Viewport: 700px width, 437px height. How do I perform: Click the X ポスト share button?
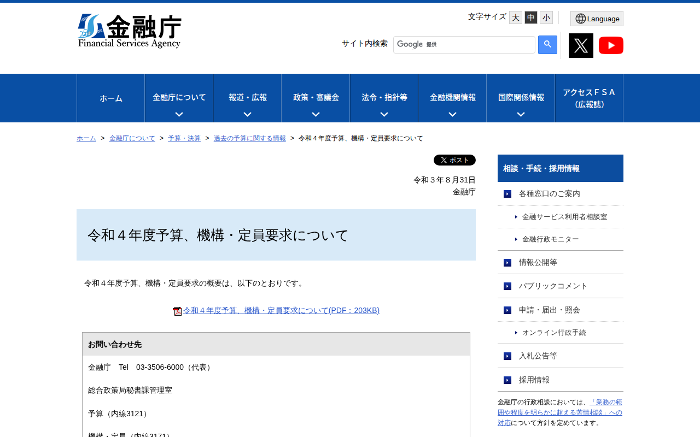(x=454, y=160)
